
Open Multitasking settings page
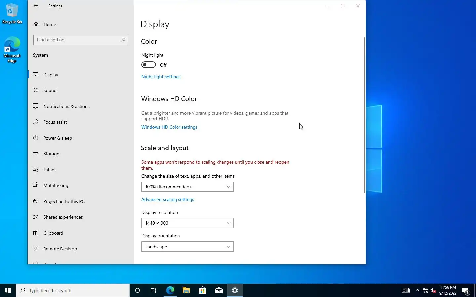81,185
